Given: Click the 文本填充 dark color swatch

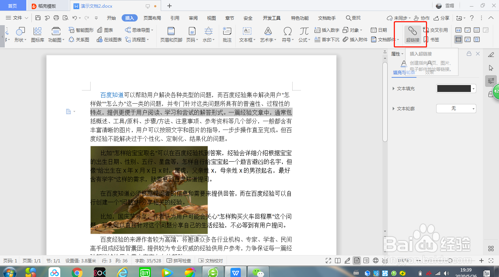Looking at the screenshot, I should (x=454, y=88).
